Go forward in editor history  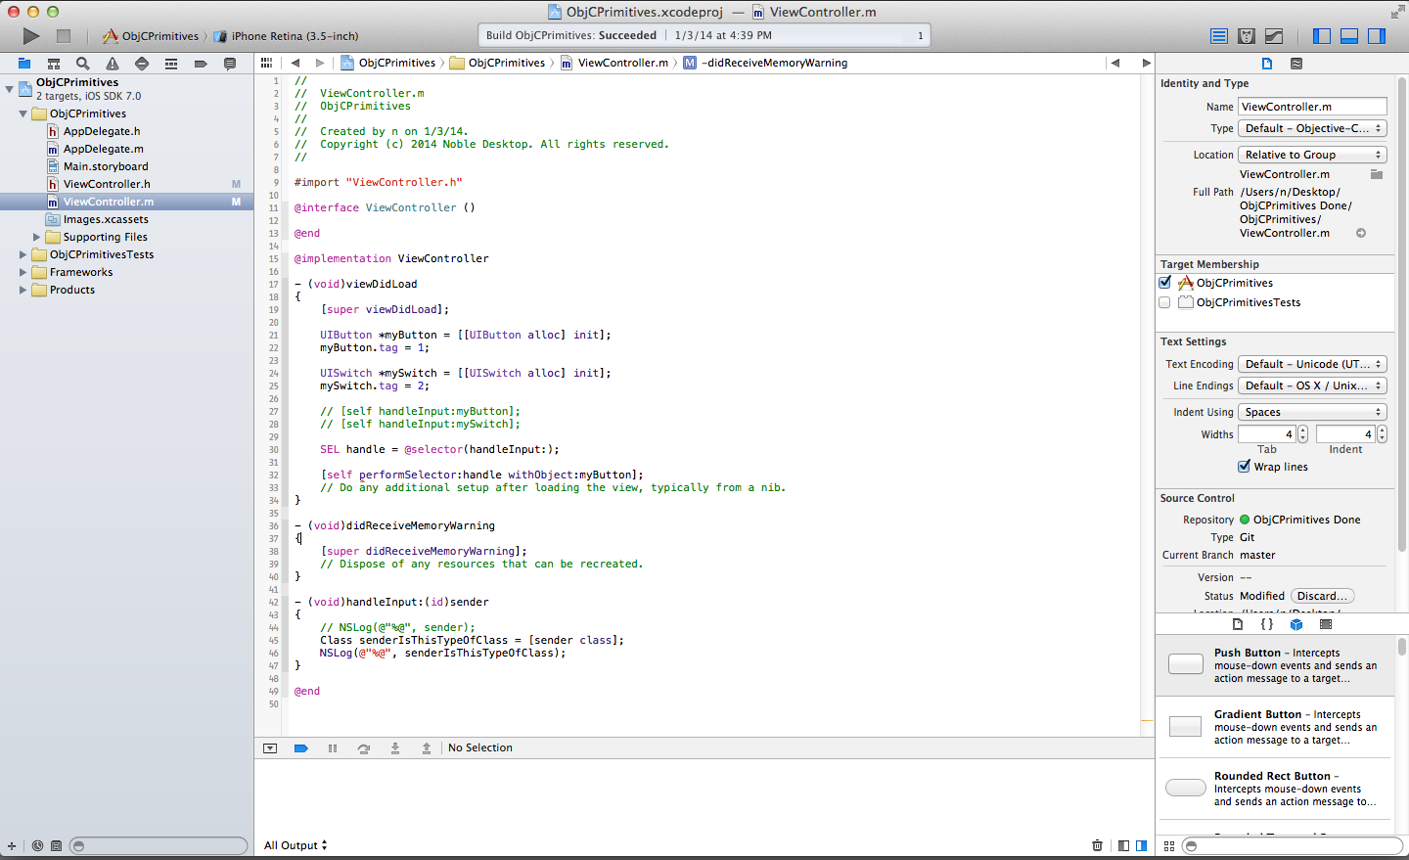[x=319, y=63]
